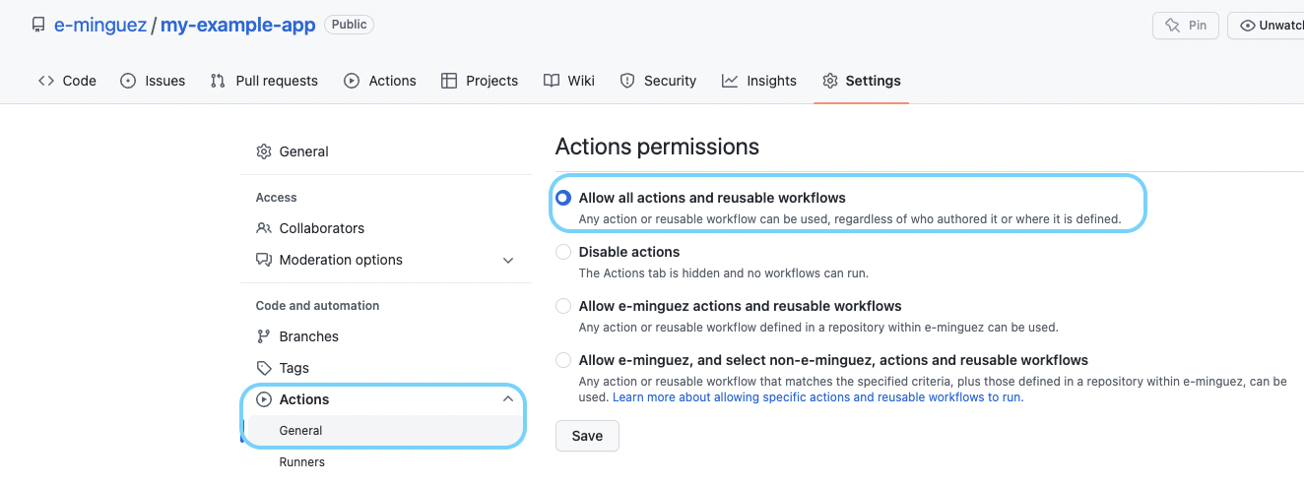The image size is (1304, 483).
Task: Click the Issues circle-dot icon
Action: 128,81
